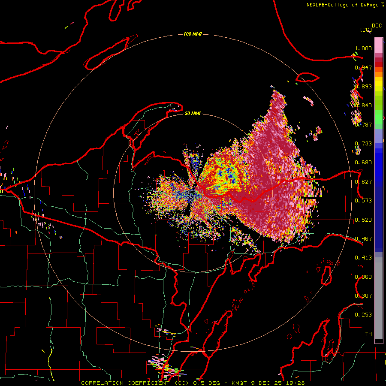Click the 0.627 color scale label
This screenshot has width=386, height=386.
tap(363, 182)
